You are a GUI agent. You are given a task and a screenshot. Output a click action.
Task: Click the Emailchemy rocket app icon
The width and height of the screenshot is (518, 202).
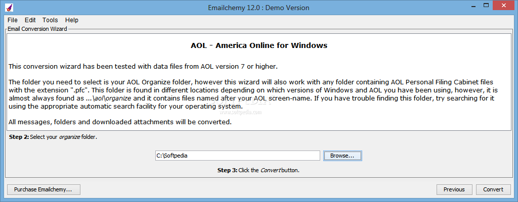[x=9, y=7]
